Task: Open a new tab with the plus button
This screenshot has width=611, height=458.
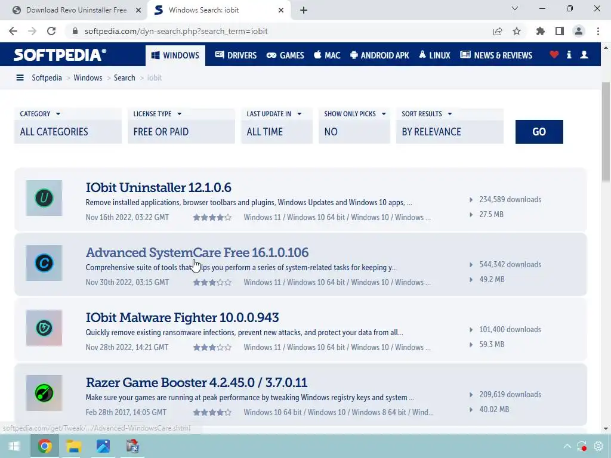Action: tap(304, 10)
